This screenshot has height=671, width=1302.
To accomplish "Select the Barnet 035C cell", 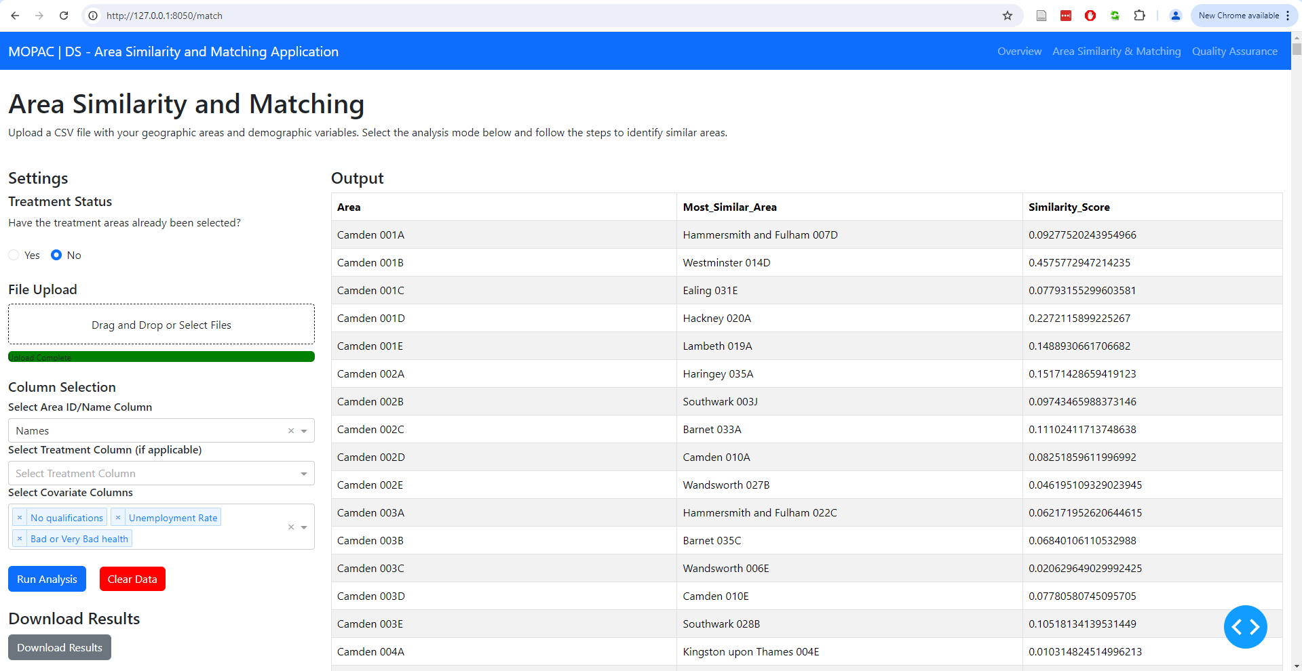I will (849, 541).
